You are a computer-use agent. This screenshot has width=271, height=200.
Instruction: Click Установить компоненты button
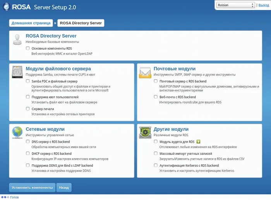click(32, 188)
